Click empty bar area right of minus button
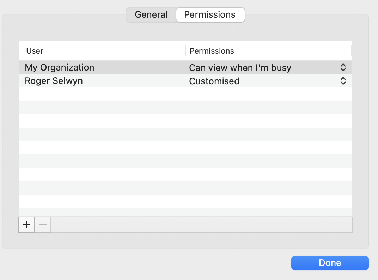Screen dimensions: 378x280 pos(201,225)
